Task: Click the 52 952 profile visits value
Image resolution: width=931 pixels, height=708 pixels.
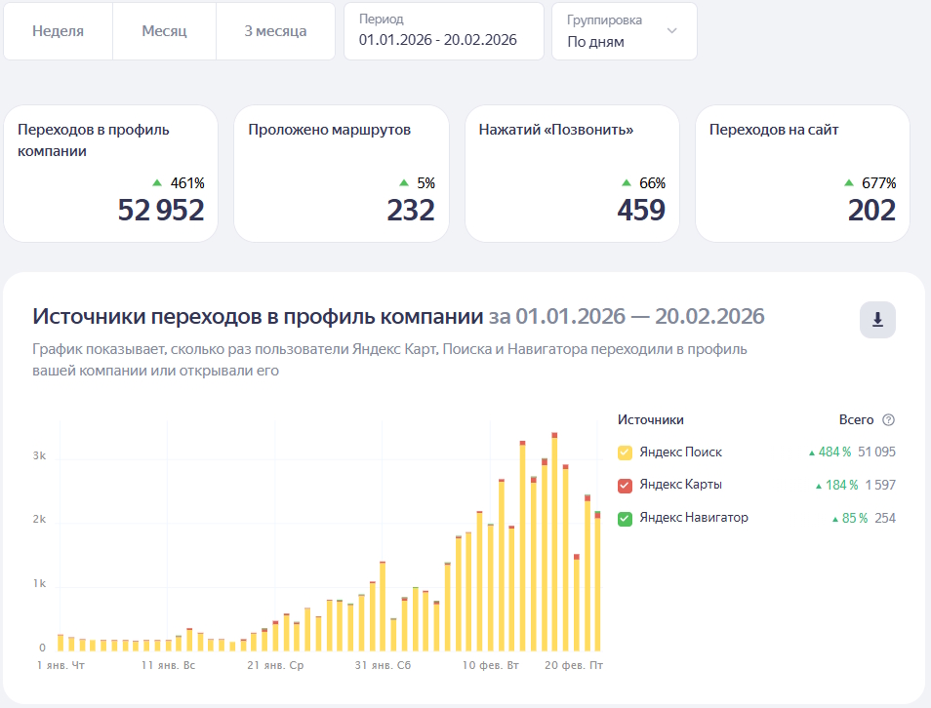Action: pyautogui.click(x=161, y=210)
